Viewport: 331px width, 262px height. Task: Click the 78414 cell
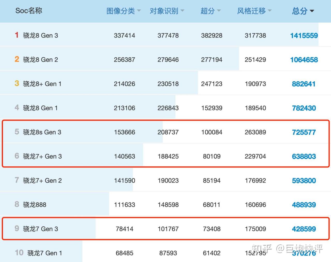click(x=124, y=229)
